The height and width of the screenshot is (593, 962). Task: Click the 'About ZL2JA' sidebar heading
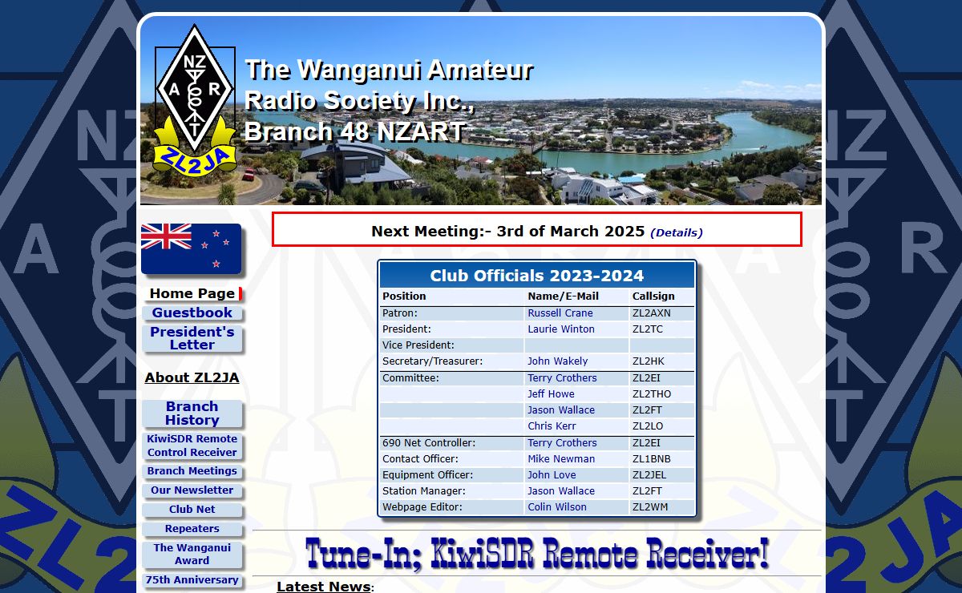(192, 377)
